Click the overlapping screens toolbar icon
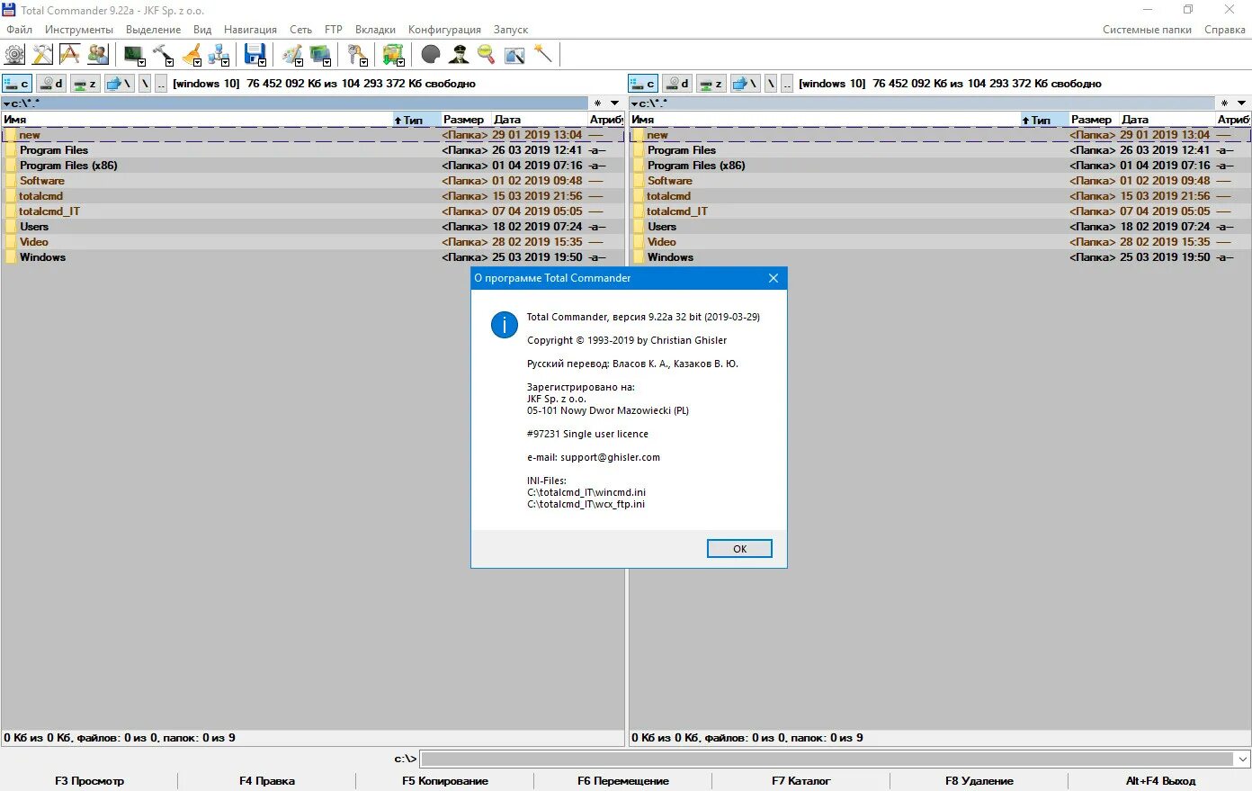 pos(318,55)
